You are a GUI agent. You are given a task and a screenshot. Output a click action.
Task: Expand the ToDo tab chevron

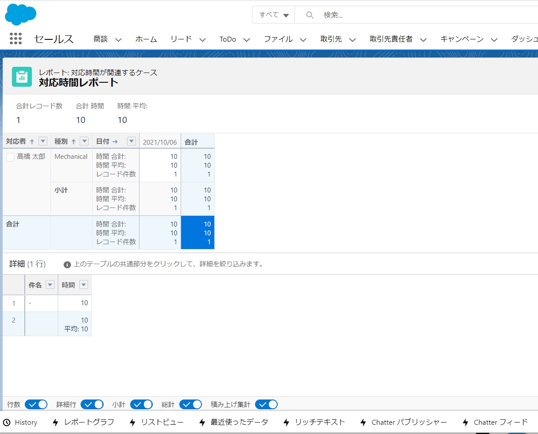click(x=247, y=39)
